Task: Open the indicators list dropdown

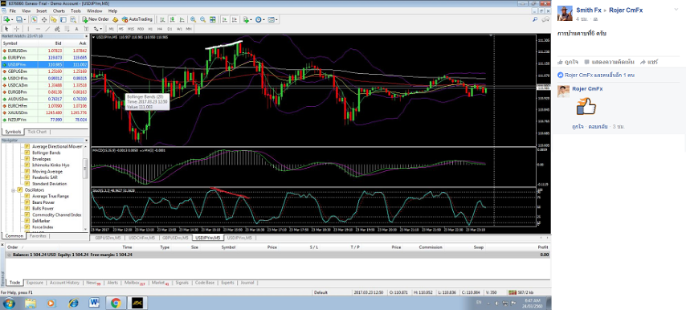Action: (x=247, y=19)
